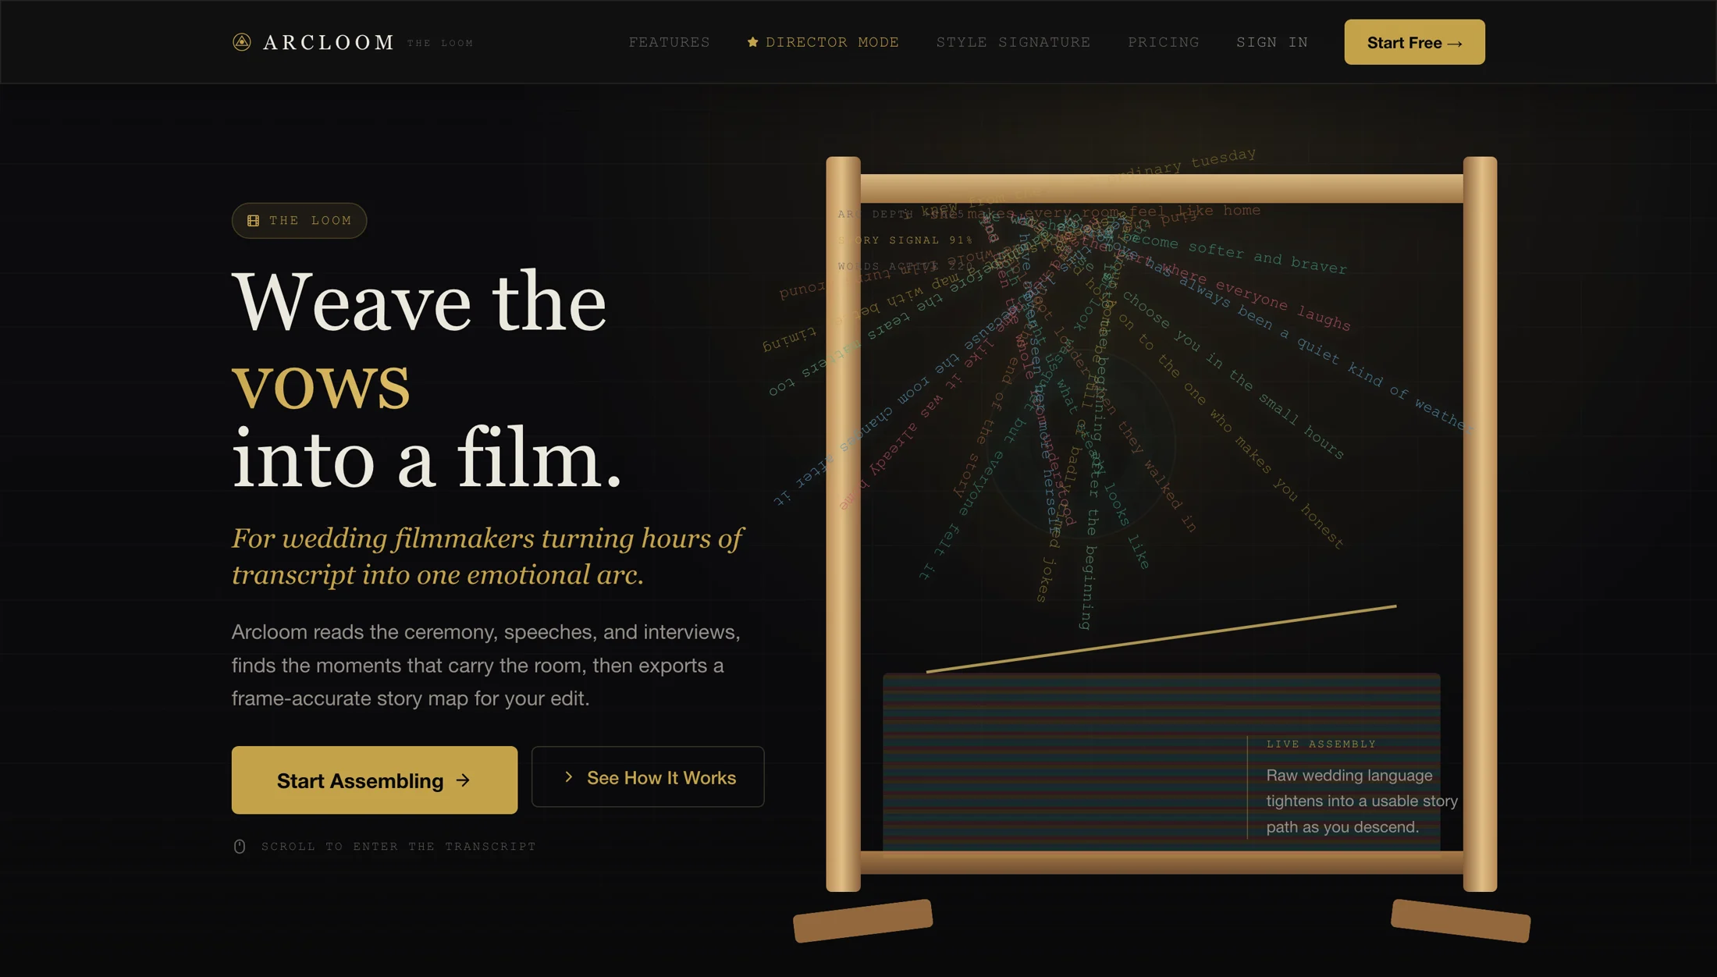Screen dimensions: 1717x977
Task: Click 'The Loom' text beside logo
Action: [x=440, y=44]
